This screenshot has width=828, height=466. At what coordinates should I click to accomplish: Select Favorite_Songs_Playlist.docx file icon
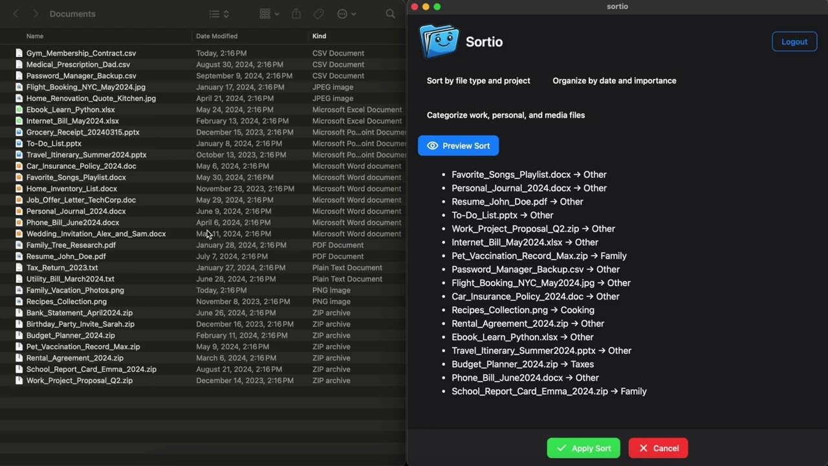19,177
